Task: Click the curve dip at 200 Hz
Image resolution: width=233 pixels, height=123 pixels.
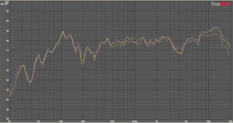Action: [x=83, y=64]
